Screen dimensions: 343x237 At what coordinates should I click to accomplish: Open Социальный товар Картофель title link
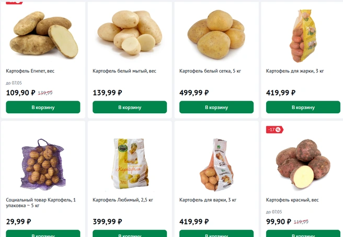[41, 203]
